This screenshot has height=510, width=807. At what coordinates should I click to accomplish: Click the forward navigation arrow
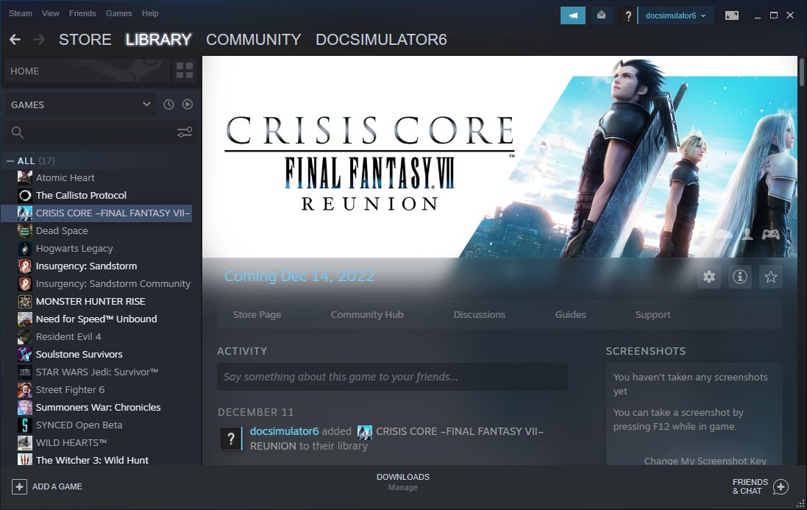[x=39, y=40]
